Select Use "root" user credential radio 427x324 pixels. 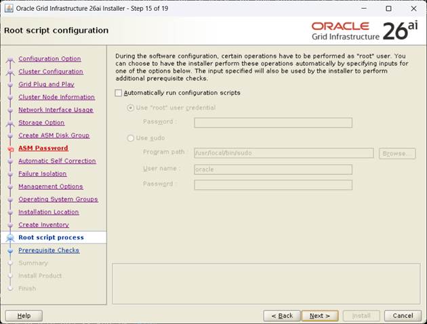click(130, 108)
